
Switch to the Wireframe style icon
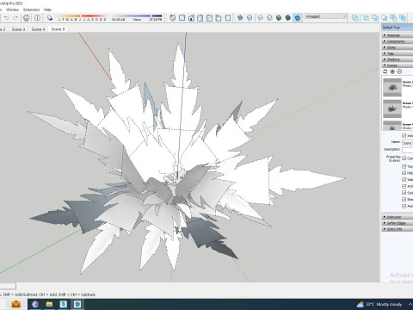pos(261,18)
